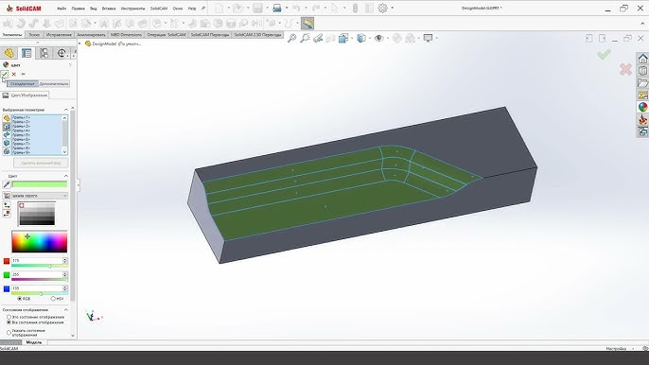The image size is (649, 365).
Task: Select 'Все состояния отображения' radio option
Action: point(9,322)
